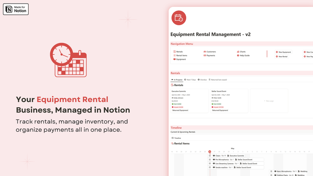This screenshot has height=176, width=313.
Task: Click the New Equipment button
Action: (x=284, y=52)
